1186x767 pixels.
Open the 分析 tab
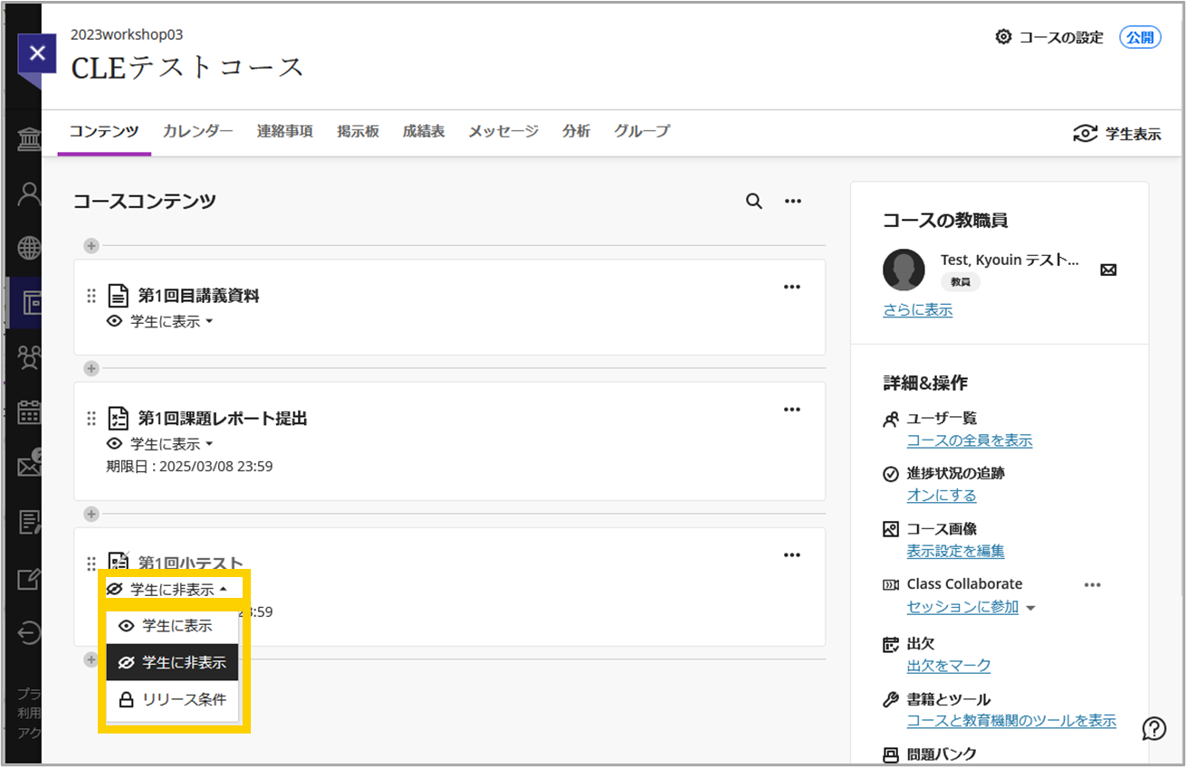pos(576,131)
